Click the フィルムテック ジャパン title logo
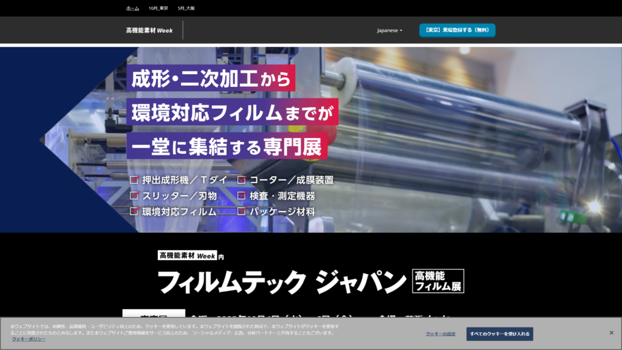 tap(282, 282)
